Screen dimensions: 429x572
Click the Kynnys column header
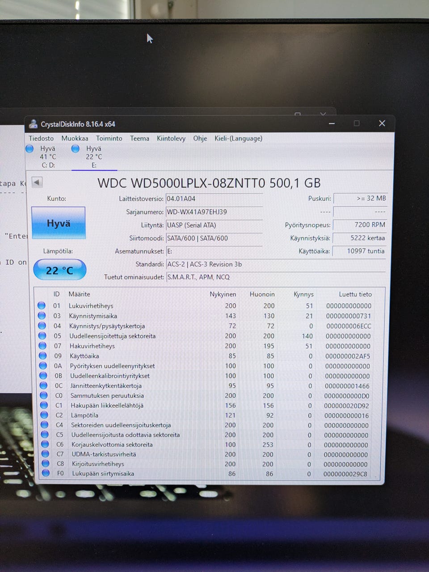pos(304,294)
